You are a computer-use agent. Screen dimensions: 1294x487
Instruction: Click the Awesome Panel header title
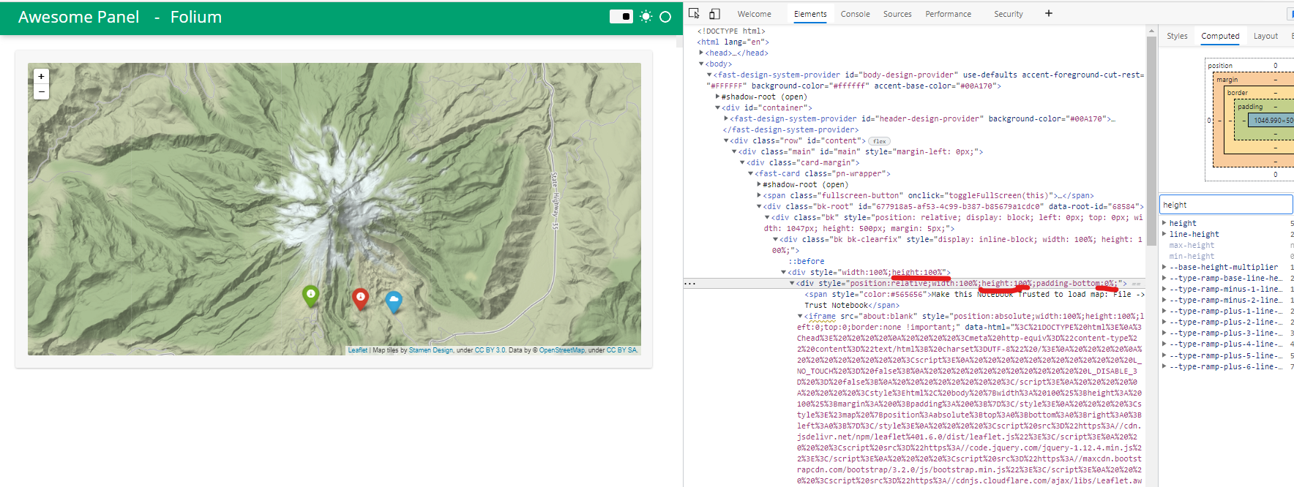pos(78,17)
